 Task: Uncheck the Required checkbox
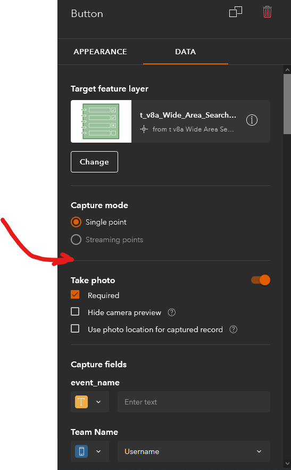tap(75, 295)
